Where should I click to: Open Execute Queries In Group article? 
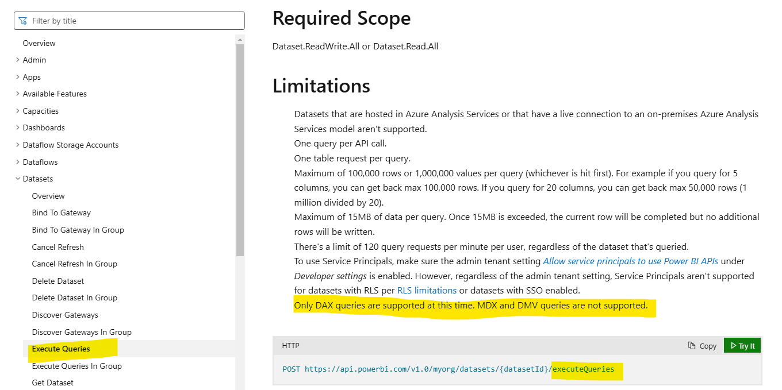point(77,366)
